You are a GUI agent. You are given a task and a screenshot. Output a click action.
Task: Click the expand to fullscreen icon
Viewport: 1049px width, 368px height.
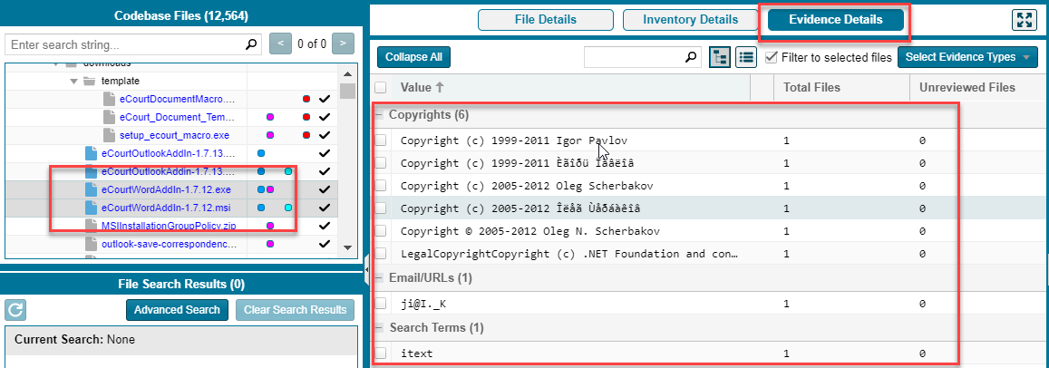click(1024, 20)
